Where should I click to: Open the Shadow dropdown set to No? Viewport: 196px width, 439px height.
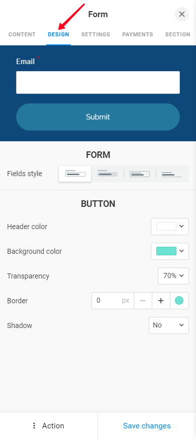click(x=169, y=325)
